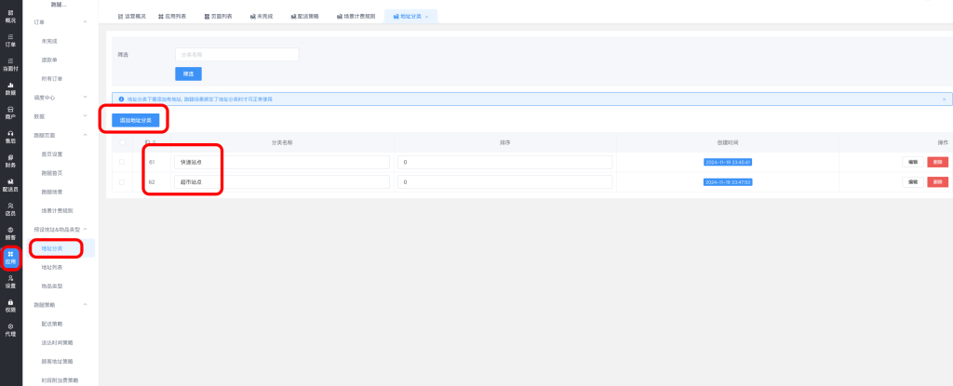Open the 配送员 courier icon in left rail
This screenshot has width=953, height=386.
10,185
